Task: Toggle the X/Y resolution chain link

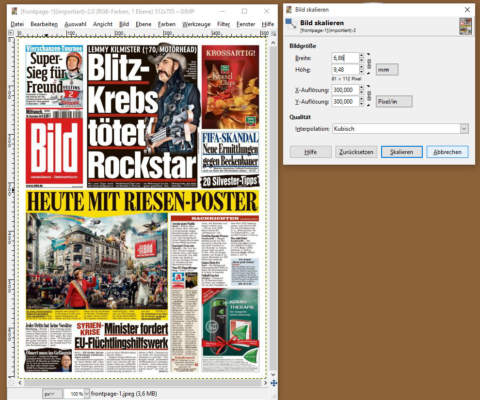Action: pyautogui.click(x=369, y=96)
